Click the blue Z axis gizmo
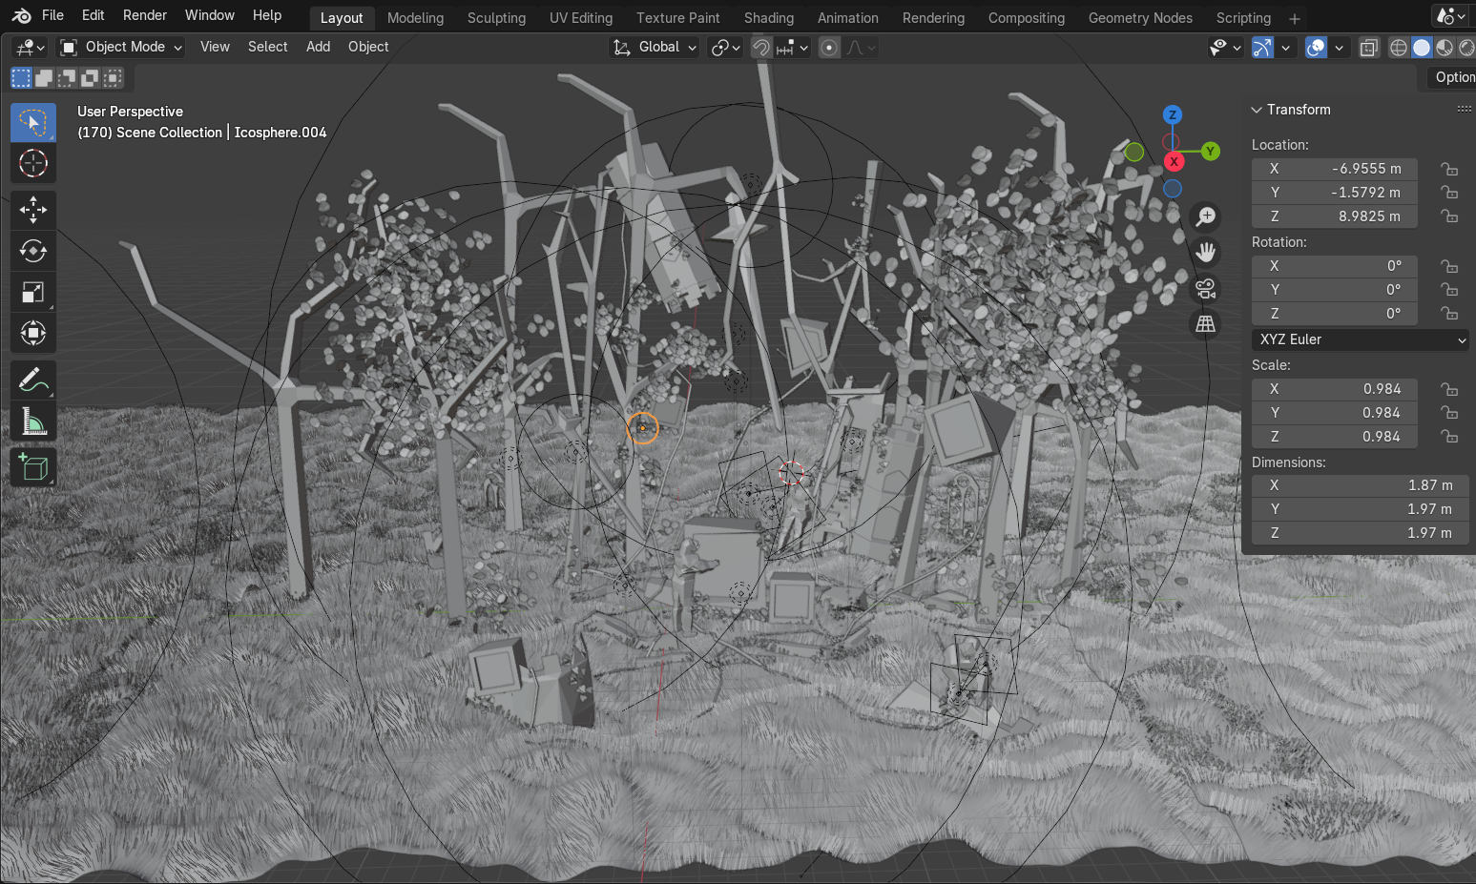 click(x=1173, y=114)
